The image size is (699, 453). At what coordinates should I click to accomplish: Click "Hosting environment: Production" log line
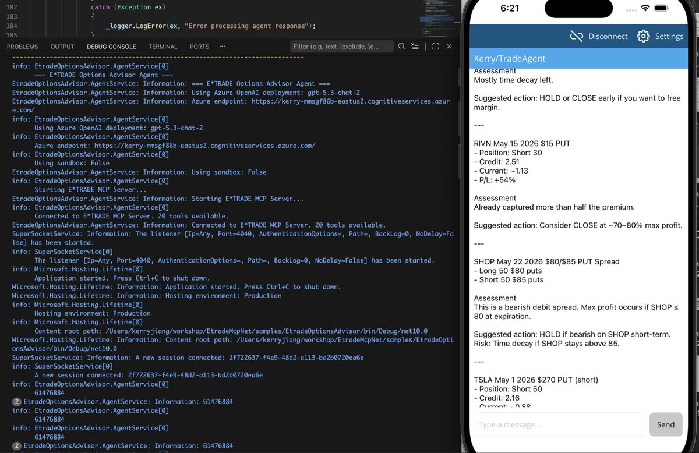93,313
